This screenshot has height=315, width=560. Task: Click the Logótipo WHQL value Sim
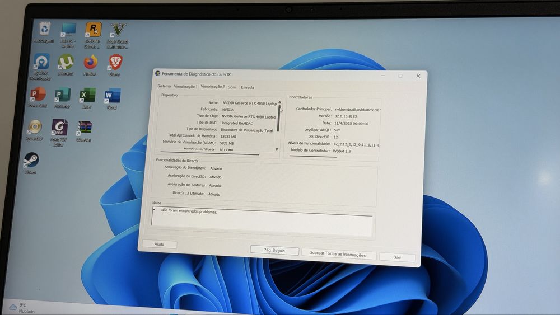[337, 130]
